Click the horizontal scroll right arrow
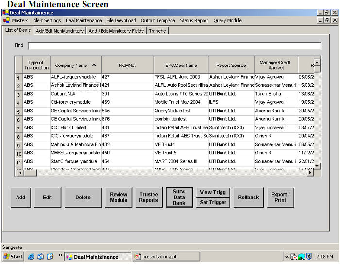340x264 pixels. [310, 173]
